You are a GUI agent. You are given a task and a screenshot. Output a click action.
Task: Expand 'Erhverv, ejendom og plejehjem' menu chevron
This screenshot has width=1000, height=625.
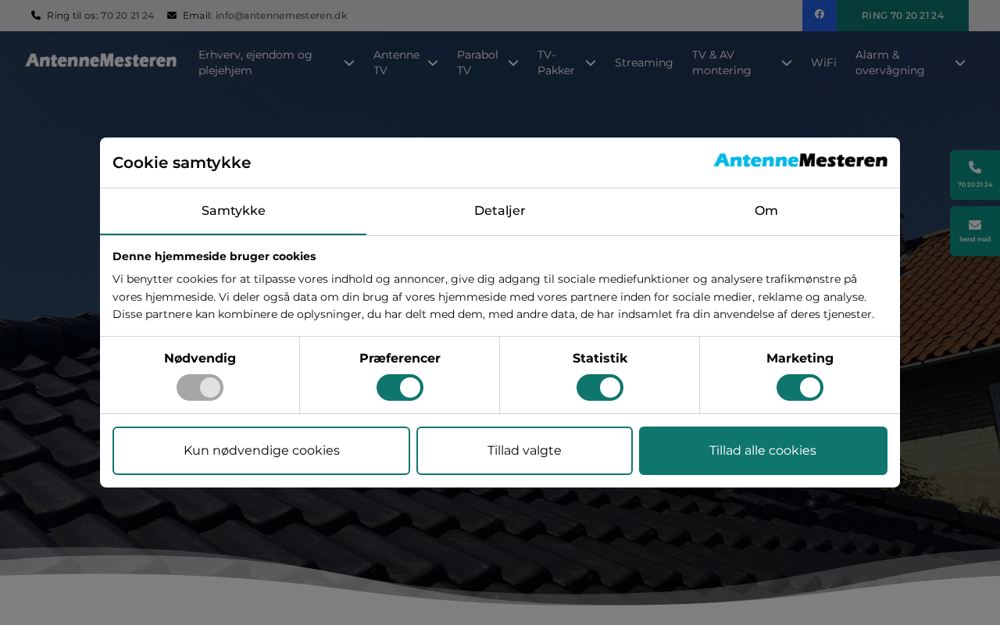[349, 62]
